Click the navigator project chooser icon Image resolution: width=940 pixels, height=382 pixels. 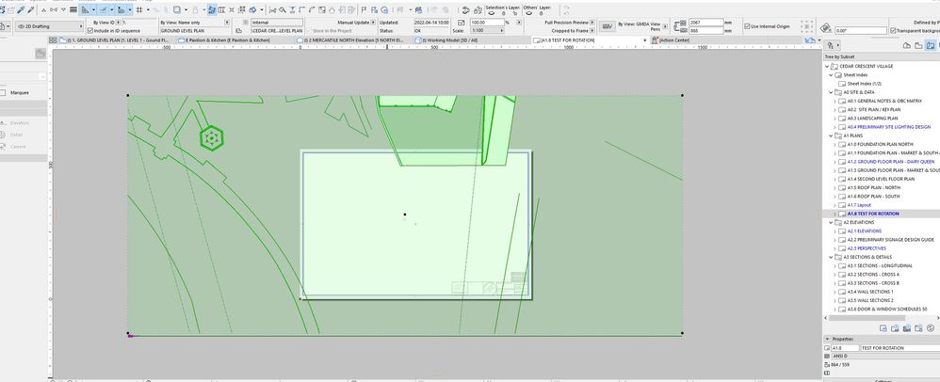(x=830, y=45)
